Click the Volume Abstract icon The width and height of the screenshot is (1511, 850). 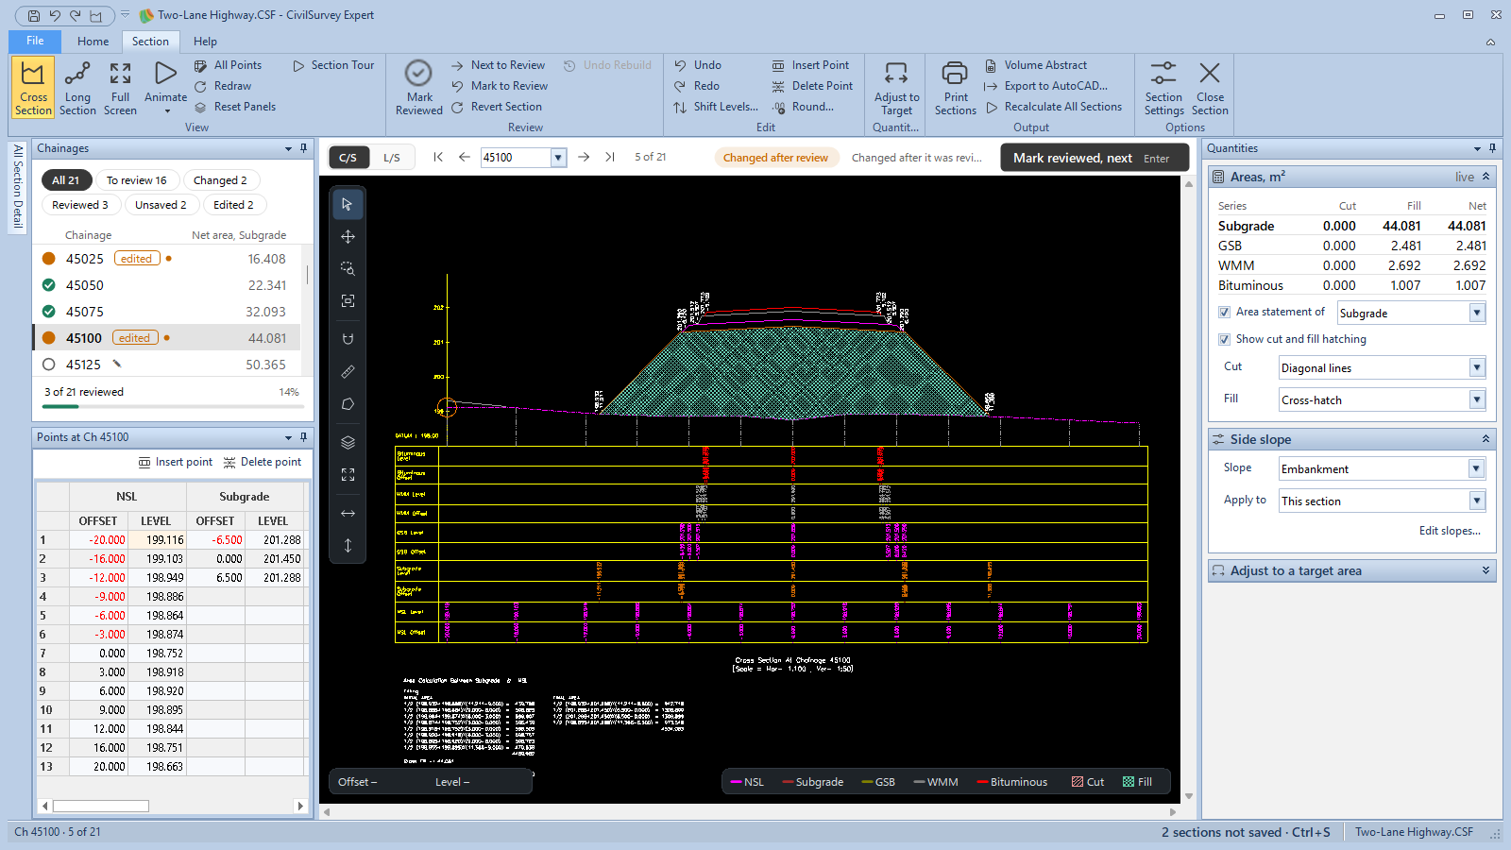[991, 65]
